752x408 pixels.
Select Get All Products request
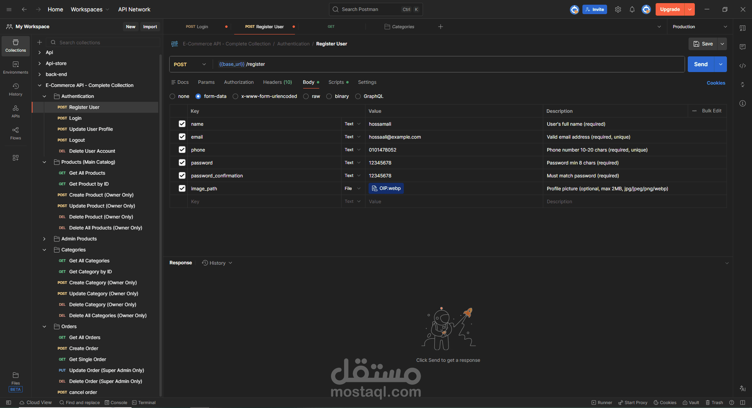87,173
